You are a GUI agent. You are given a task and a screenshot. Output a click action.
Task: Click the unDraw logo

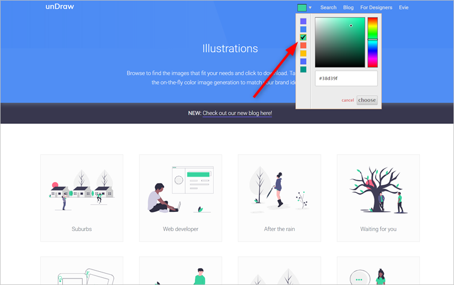(60, 7)
